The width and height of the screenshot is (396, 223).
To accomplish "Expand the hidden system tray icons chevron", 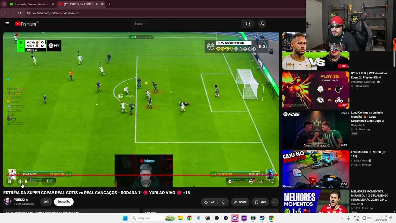I will 342,218.
